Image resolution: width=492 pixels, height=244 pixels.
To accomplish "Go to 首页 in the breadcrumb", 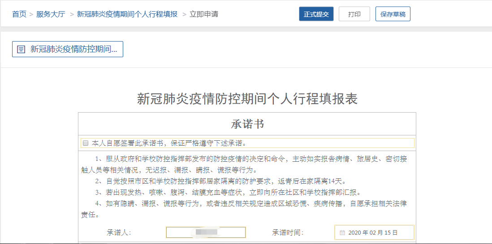I will point(19,14).
